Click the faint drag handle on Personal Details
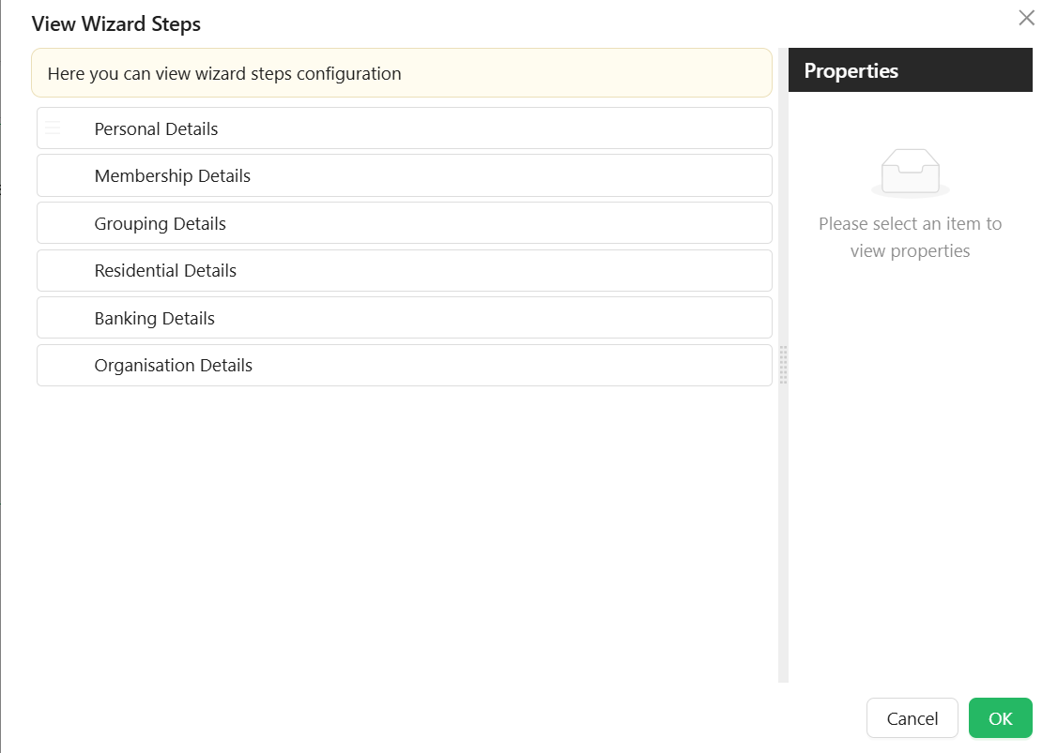The width and height of the screenshot is (1058, 753). pyautogui.click(x=53, y=128)
